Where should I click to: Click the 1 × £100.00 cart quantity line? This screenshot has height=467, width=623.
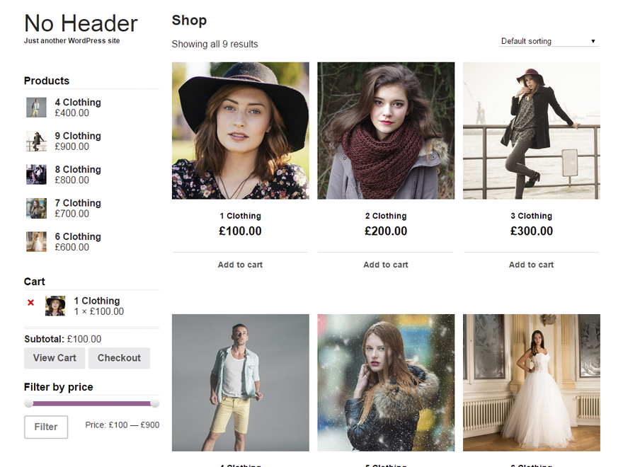click(99, 312)
